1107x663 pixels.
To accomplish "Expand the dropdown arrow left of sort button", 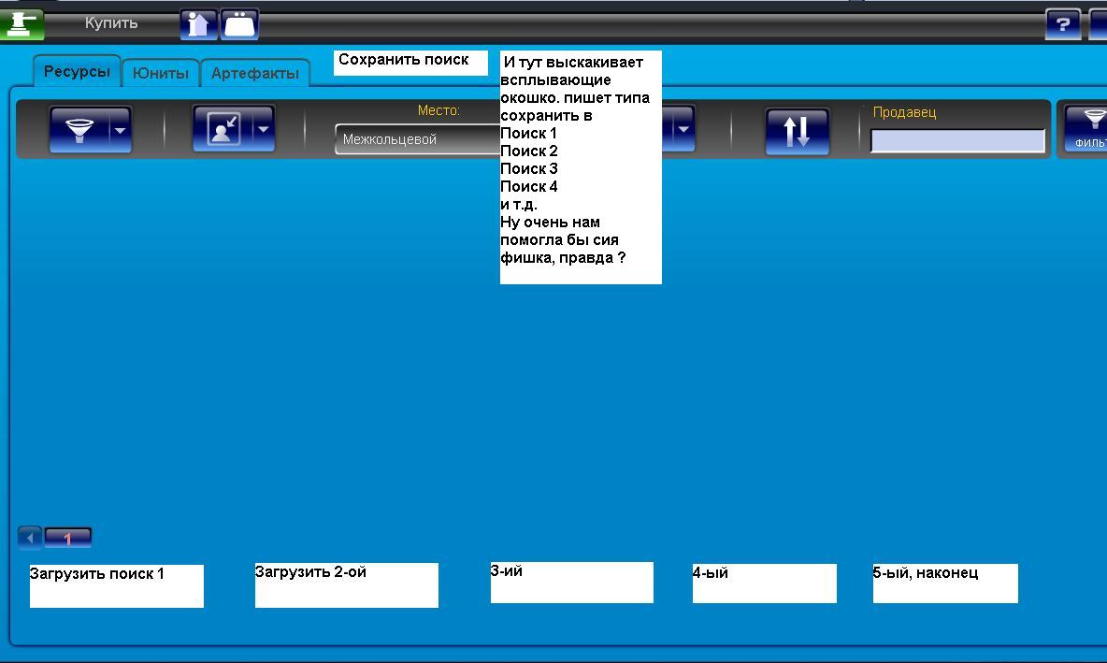I will 683,130.
